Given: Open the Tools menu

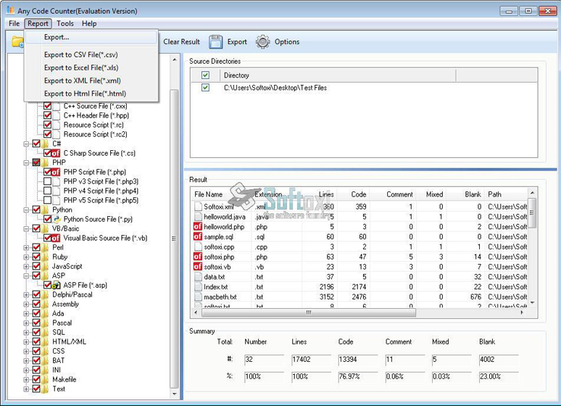Looking at the screenshot, I should (x=65, y=23).
